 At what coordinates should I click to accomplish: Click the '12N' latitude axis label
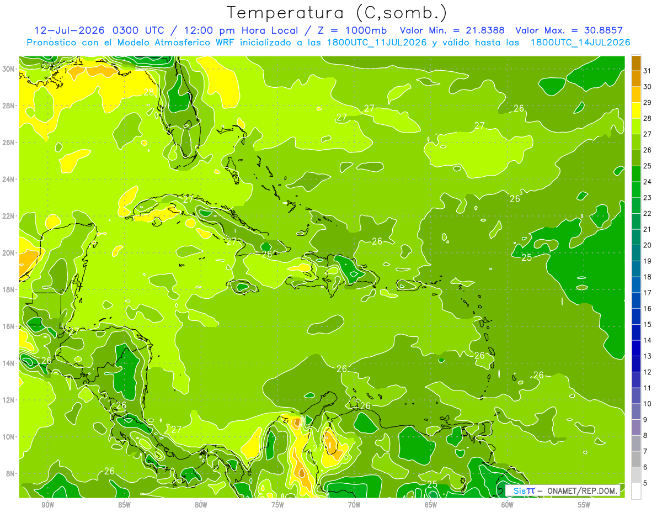tap(8, 399)
